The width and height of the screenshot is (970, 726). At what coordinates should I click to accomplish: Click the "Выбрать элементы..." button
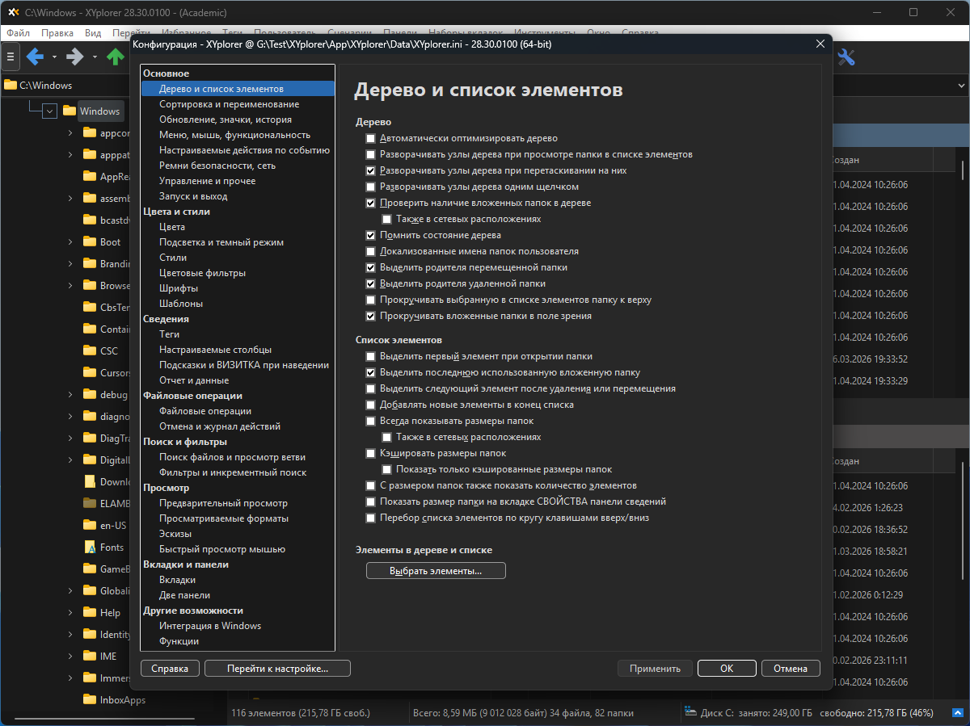436,571
